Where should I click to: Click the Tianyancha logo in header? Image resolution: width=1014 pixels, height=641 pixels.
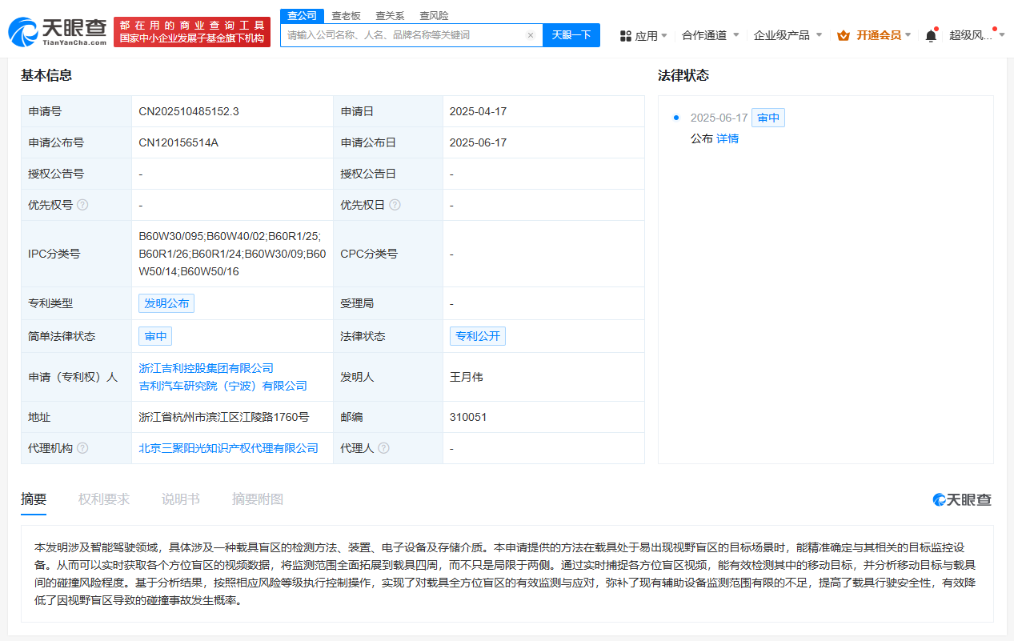pyautogui.click(x=57, y=31)
